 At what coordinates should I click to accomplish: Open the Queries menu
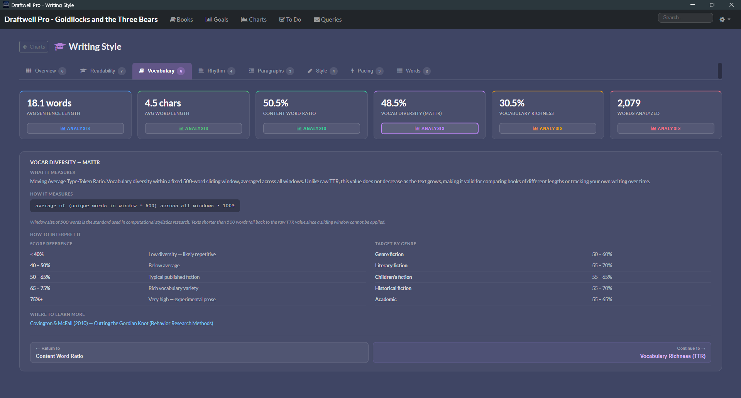point(328,19)
